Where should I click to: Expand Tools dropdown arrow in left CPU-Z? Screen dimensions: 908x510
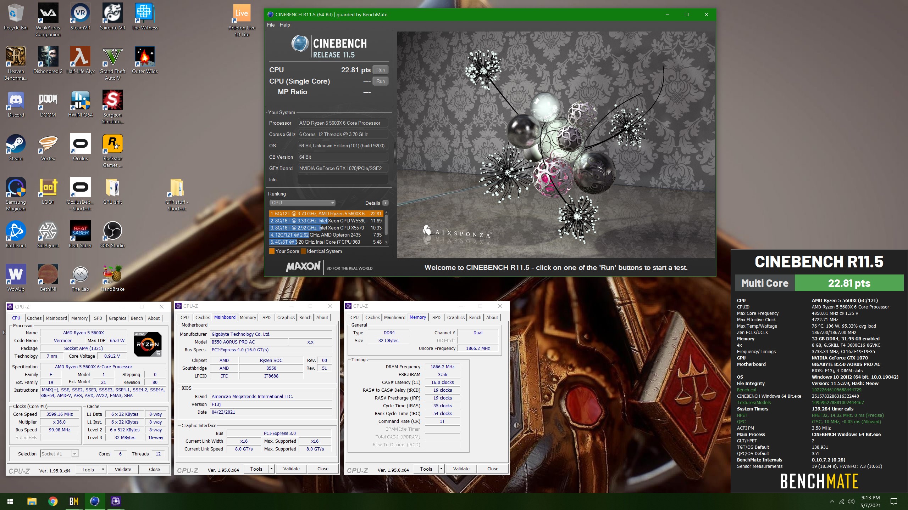click(x=103, y=470)
